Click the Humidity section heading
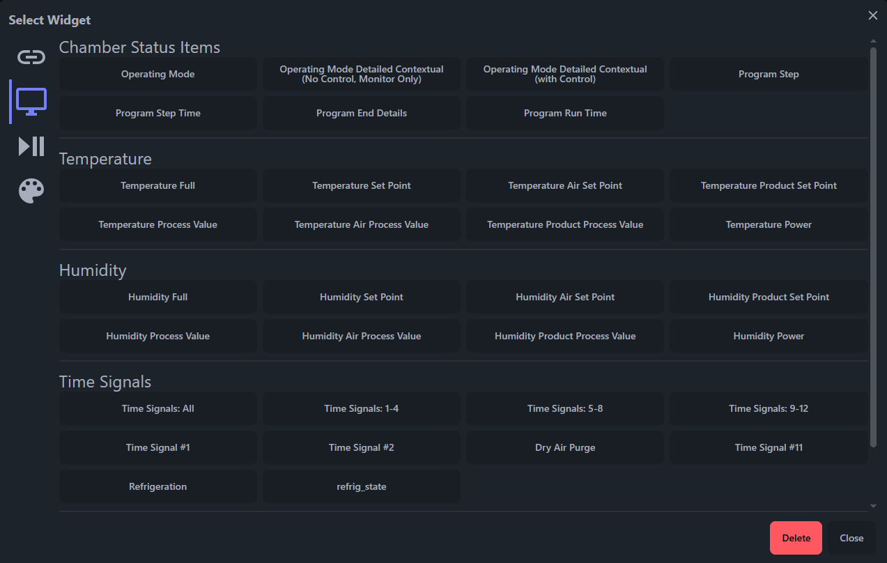Viewport: 887px width, 563px height. (x=93, y=270)
